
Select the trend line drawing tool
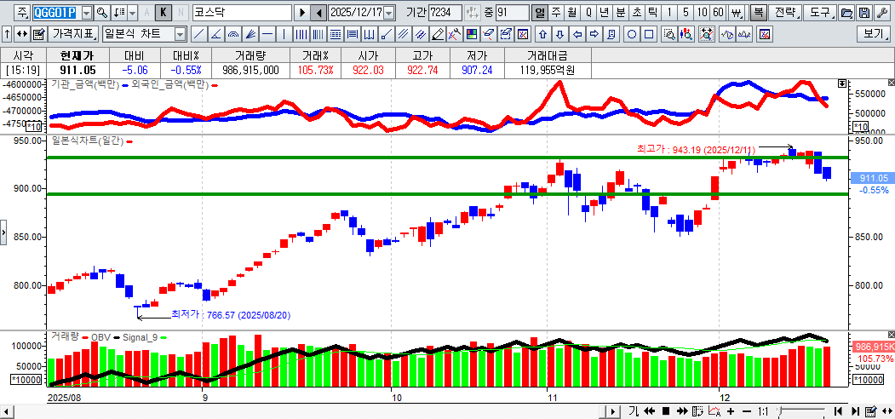point(198,34)
